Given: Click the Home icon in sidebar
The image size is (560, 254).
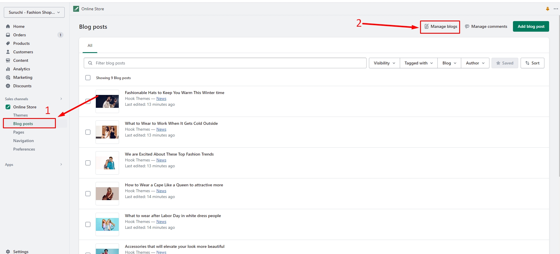Looking at the screenshot, I should pos(8,26).
